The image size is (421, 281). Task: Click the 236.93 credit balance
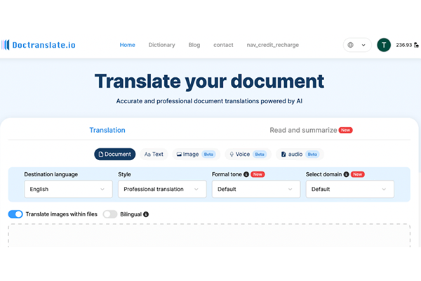(x=404, y=45)
